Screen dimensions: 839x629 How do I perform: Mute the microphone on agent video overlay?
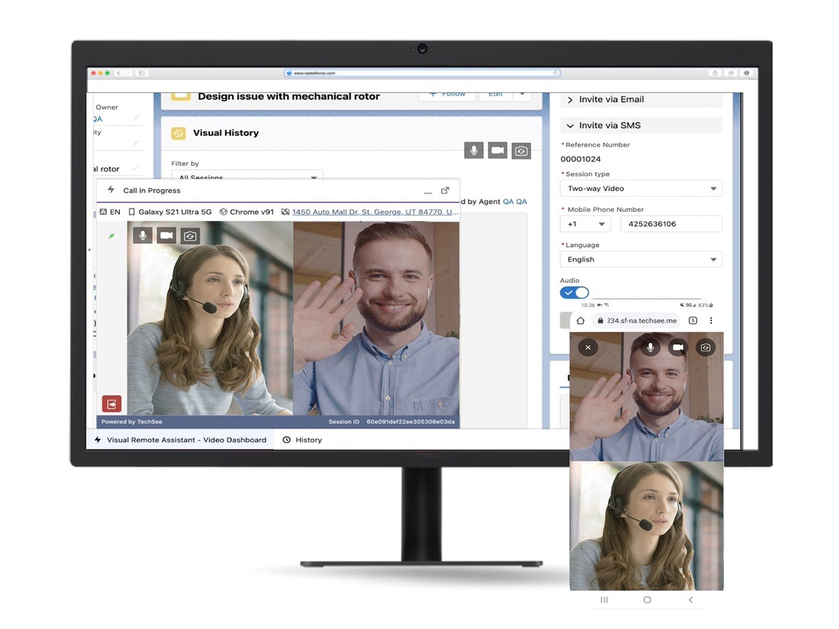(143, 236)
